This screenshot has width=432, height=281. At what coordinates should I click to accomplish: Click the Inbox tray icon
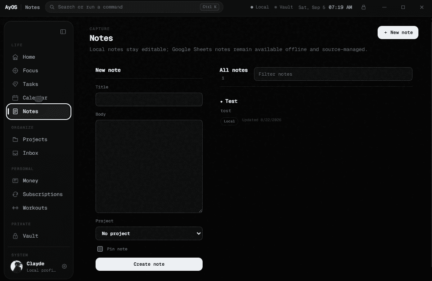pos(15,153)
